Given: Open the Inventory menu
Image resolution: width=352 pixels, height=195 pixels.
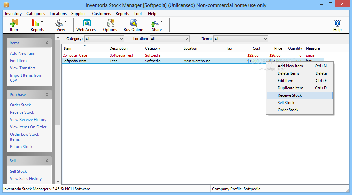Looking at the screenshot, I should pos(13,14).
